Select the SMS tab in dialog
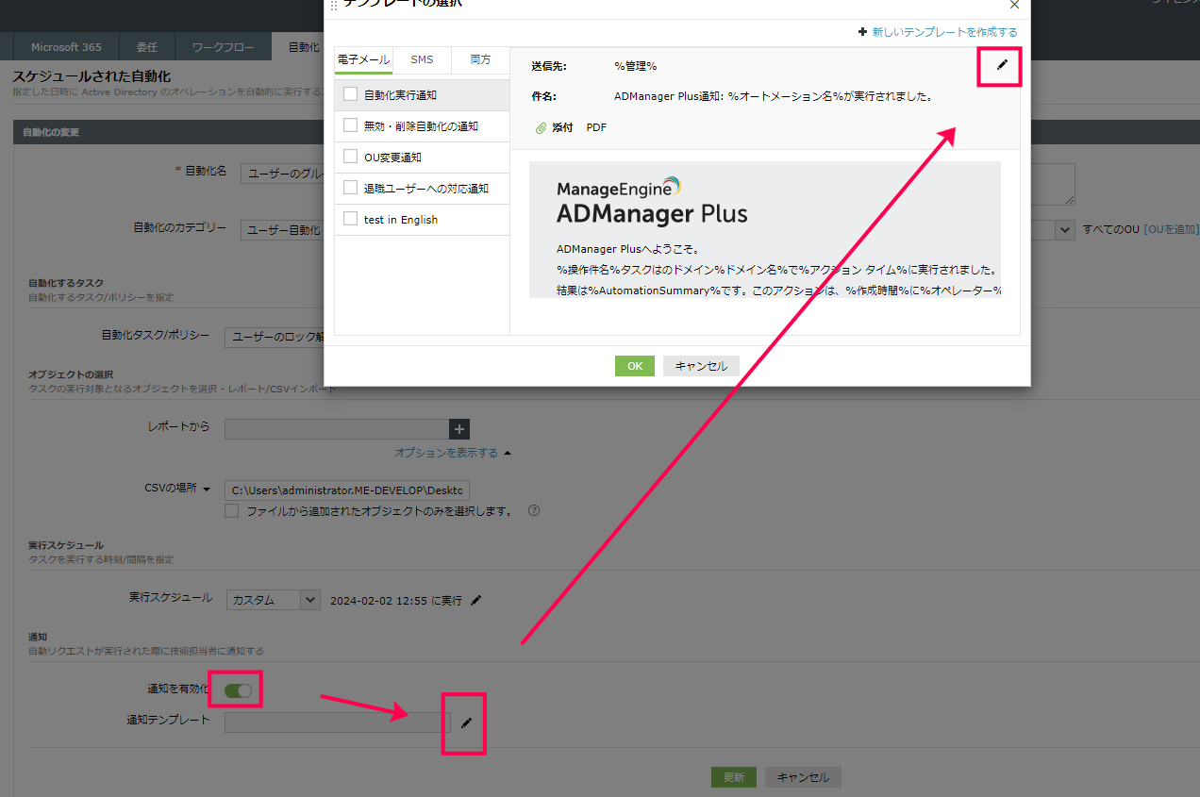The width and height of the screenshot is (1200, 797). point(422,59)
